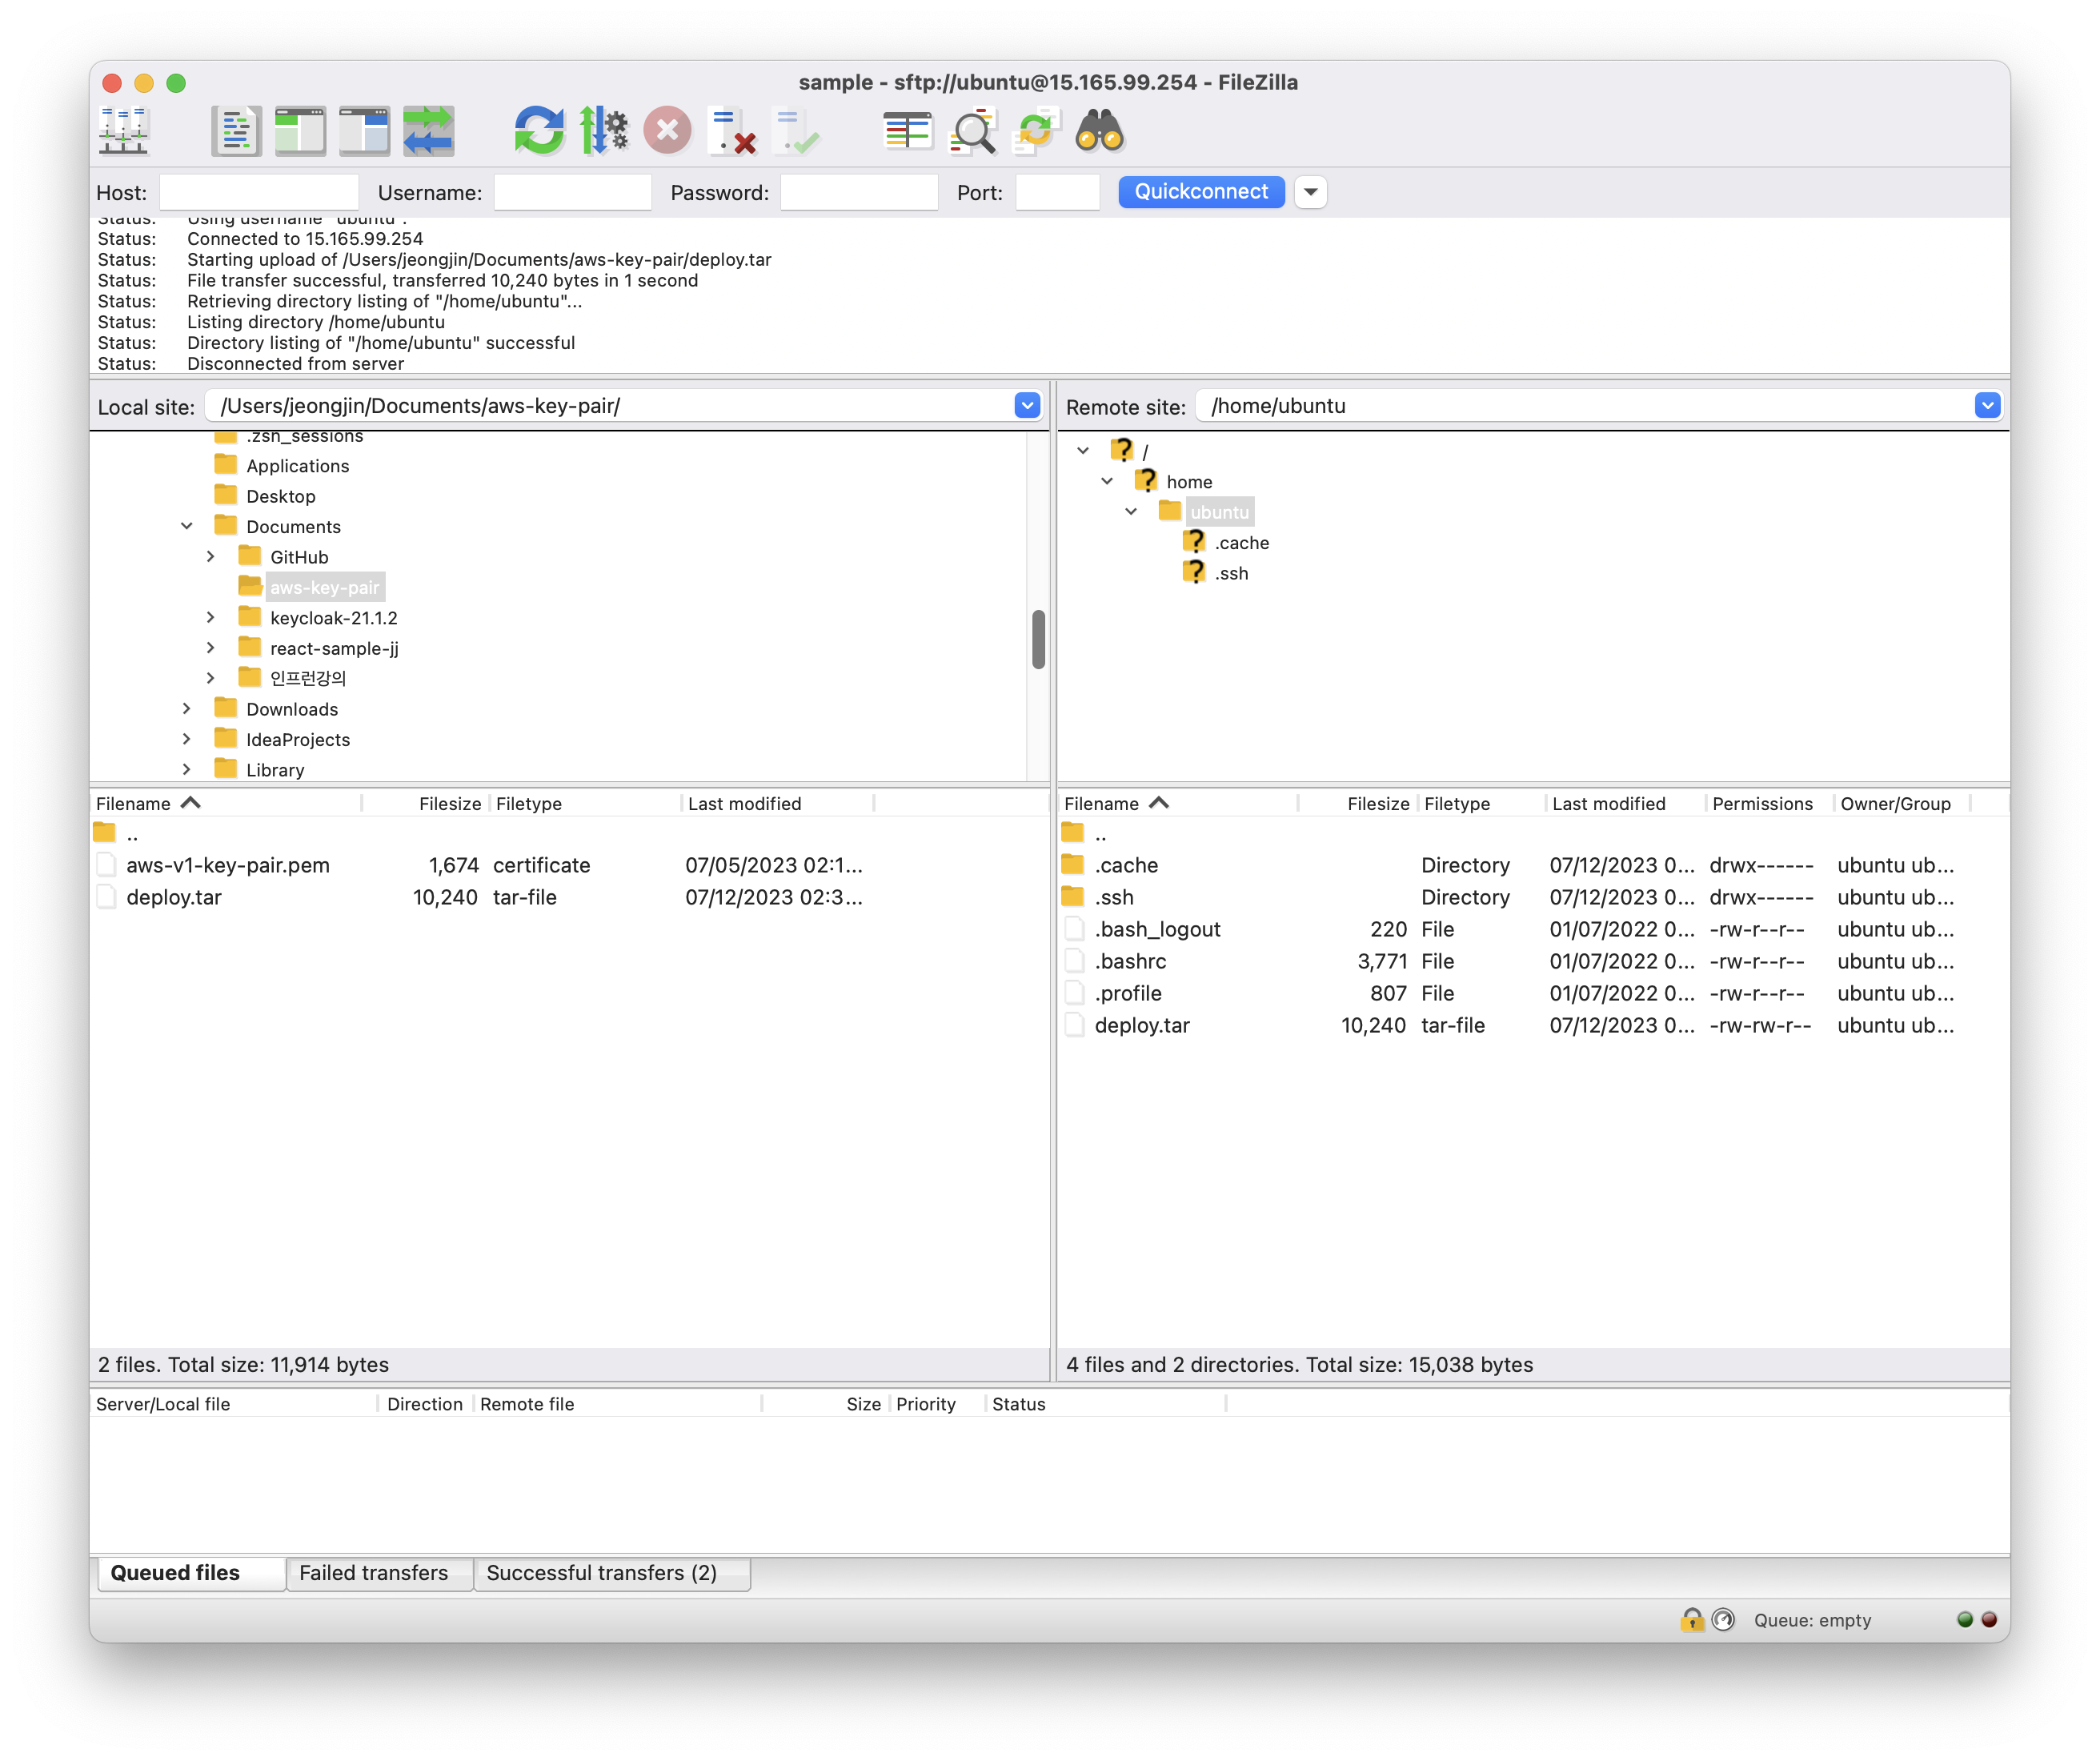Click the encryption lock icon in status bar

(x=1691, y=1620)
